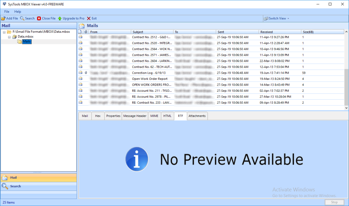Switch to the Properties tab
349x206 pixels.
[x=113, y=116]
